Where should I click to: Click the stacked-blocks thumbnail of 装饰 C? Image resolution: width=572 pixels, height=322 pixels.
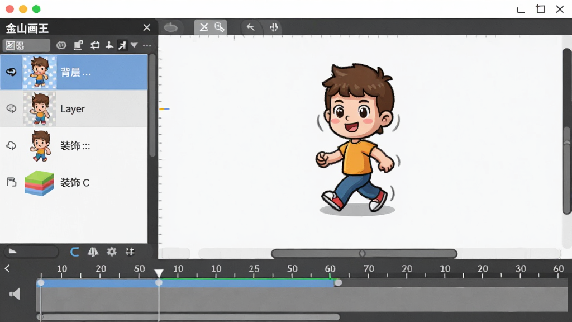coord(39,183)
